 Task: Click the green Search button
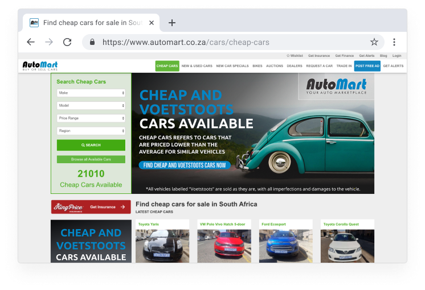pos(91,145)
